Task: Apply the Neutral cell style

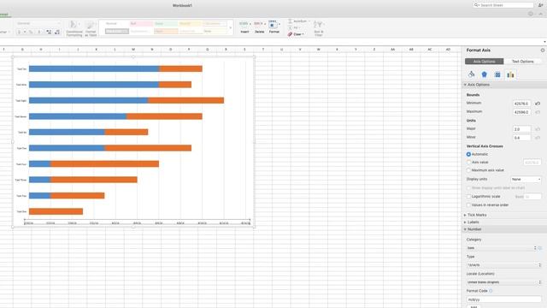Action: click(x=190, y=24)
